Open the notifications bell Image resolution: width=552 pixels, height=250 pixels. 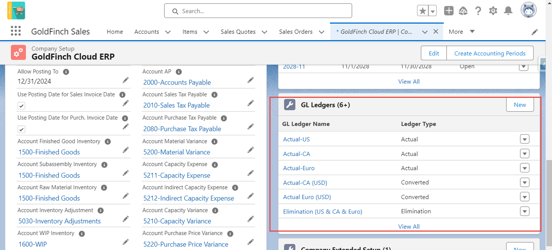508,11
